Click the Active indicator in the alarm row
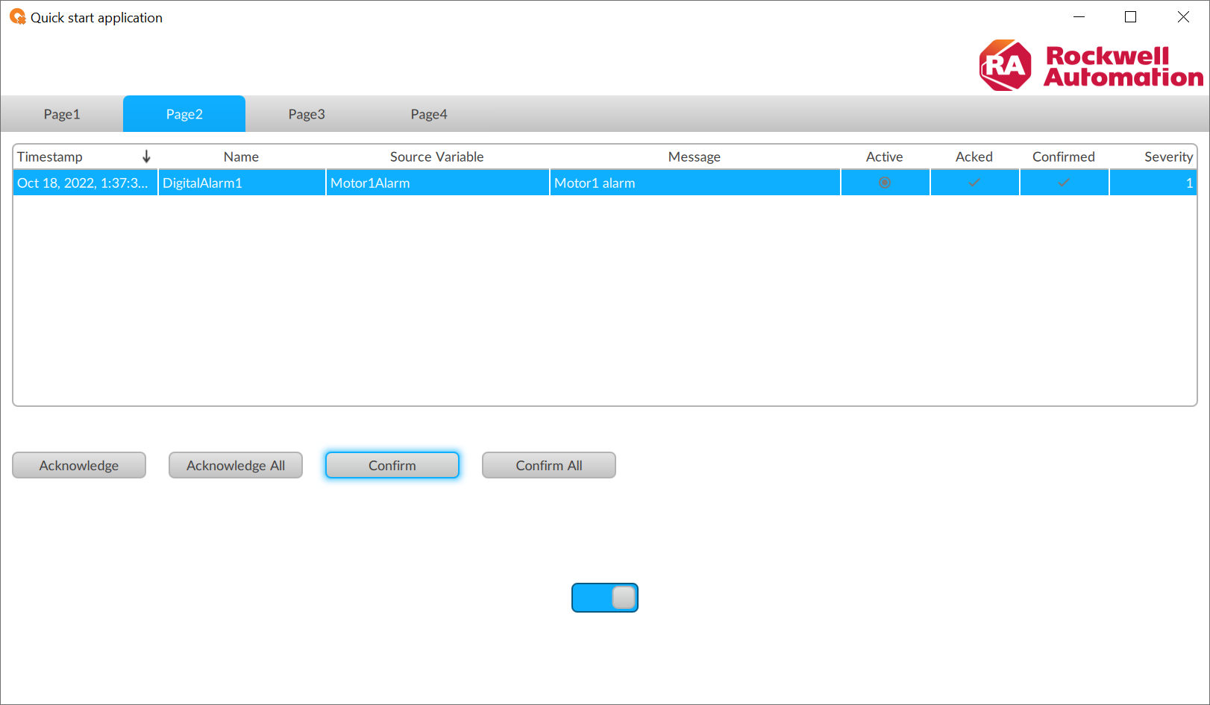1210x705 pixels. click(x=885, y=183)
